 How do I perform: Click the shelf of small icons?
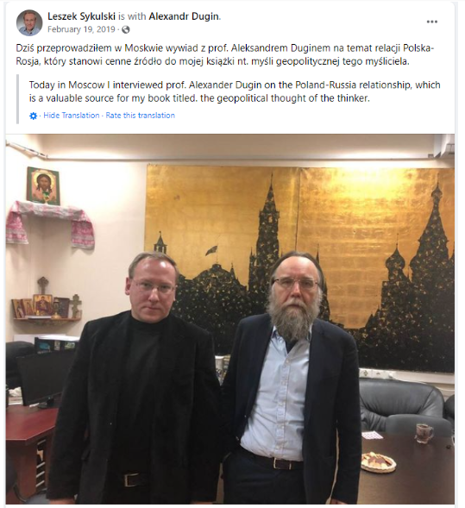[46, 306]
